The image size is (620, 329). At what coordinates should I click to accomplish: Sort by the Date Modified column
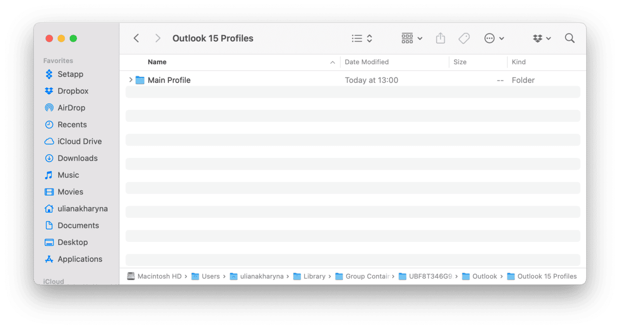(367, 62)
